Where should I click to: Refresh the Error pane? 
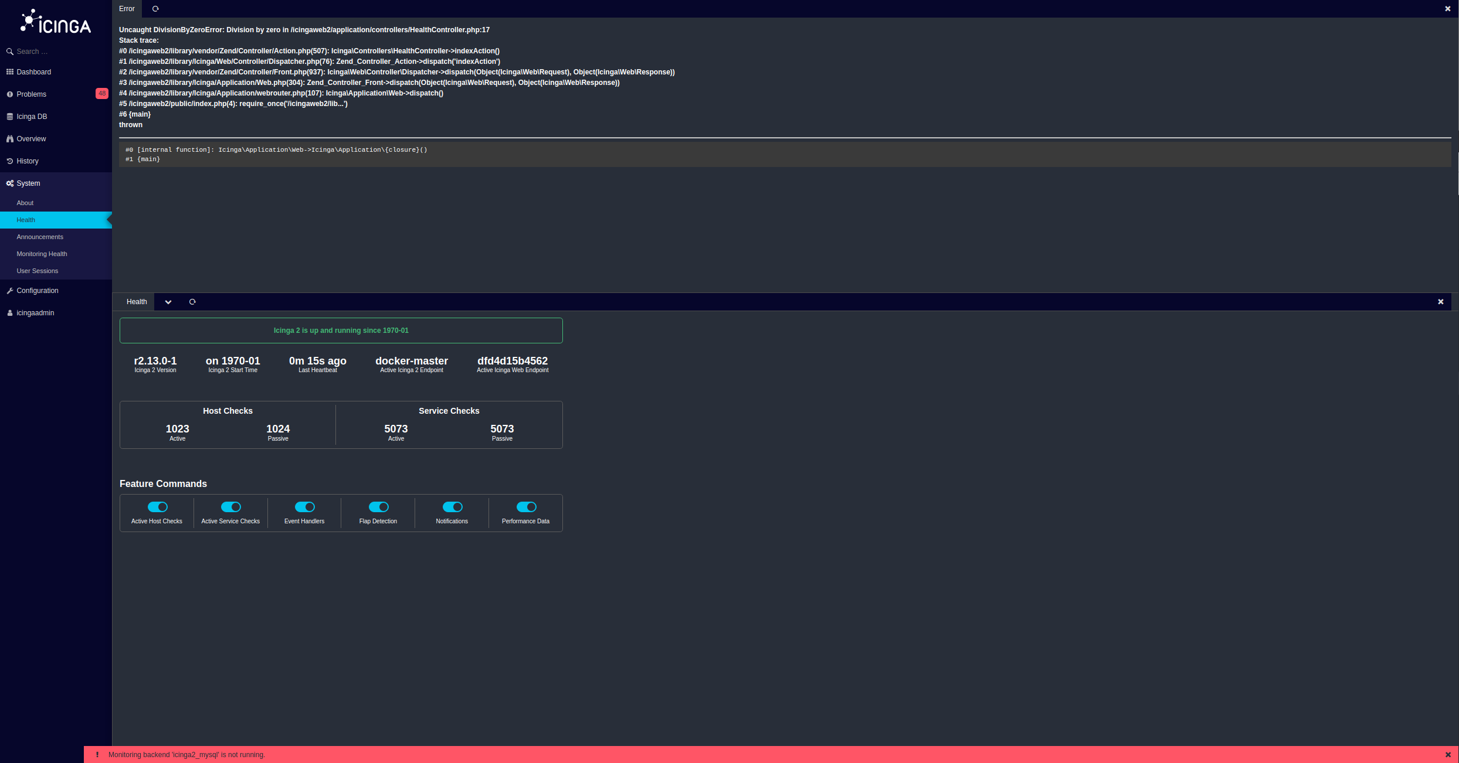coord(155,9)
